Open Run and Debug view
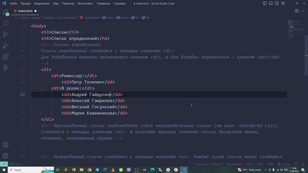308x173 pixels. click(5, 46)
